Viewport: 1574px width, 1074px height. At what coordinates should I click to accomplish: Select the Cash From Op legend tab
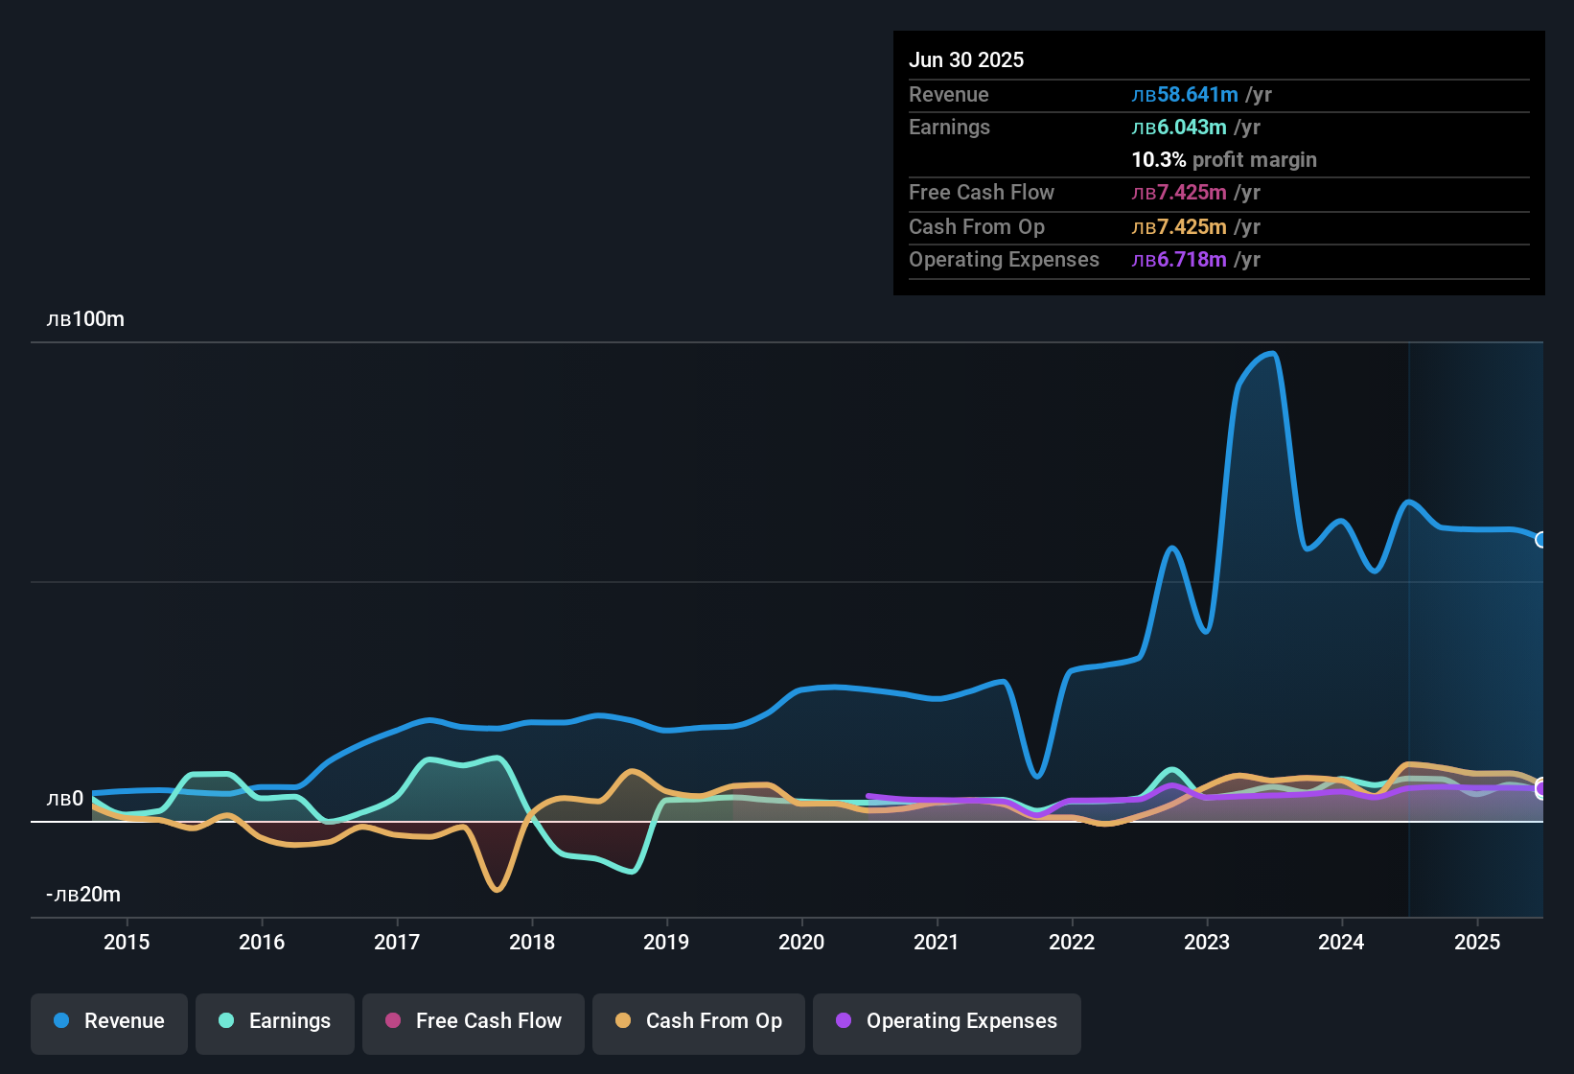[x=698, y=1021]
